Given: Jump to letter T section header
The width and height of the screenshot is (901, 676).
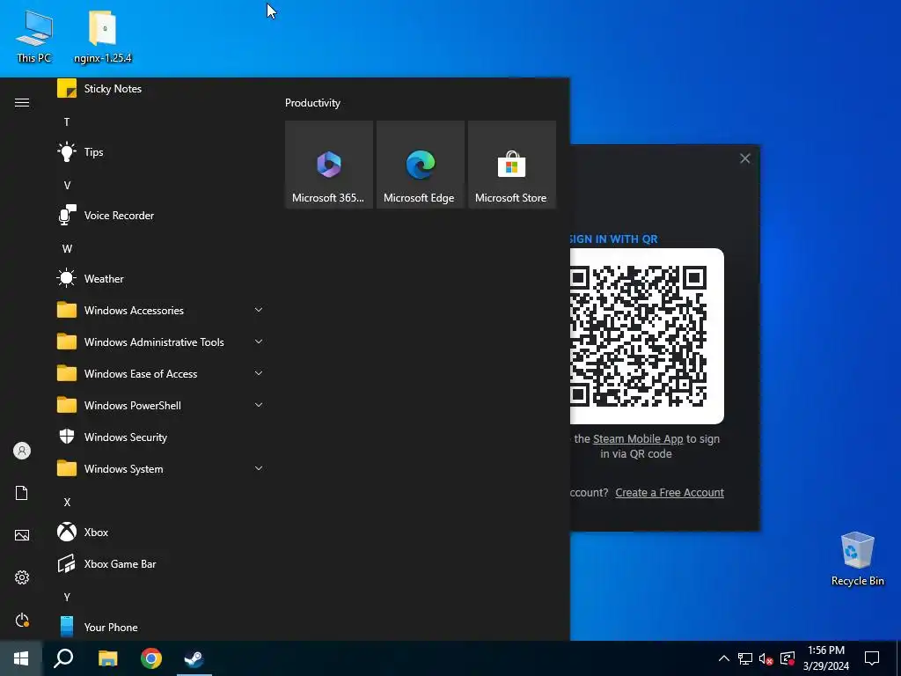Looking at the screenshot, I should point(67,121).
